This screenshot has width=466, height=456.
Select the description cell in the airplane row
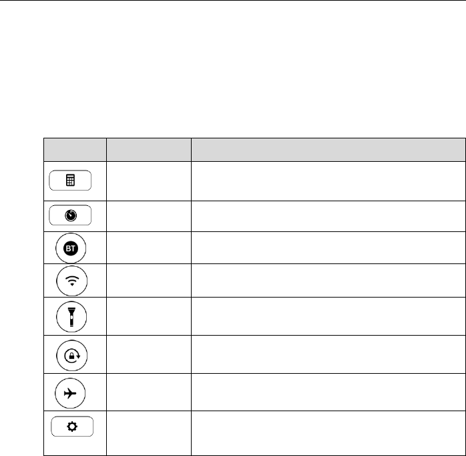328,392
